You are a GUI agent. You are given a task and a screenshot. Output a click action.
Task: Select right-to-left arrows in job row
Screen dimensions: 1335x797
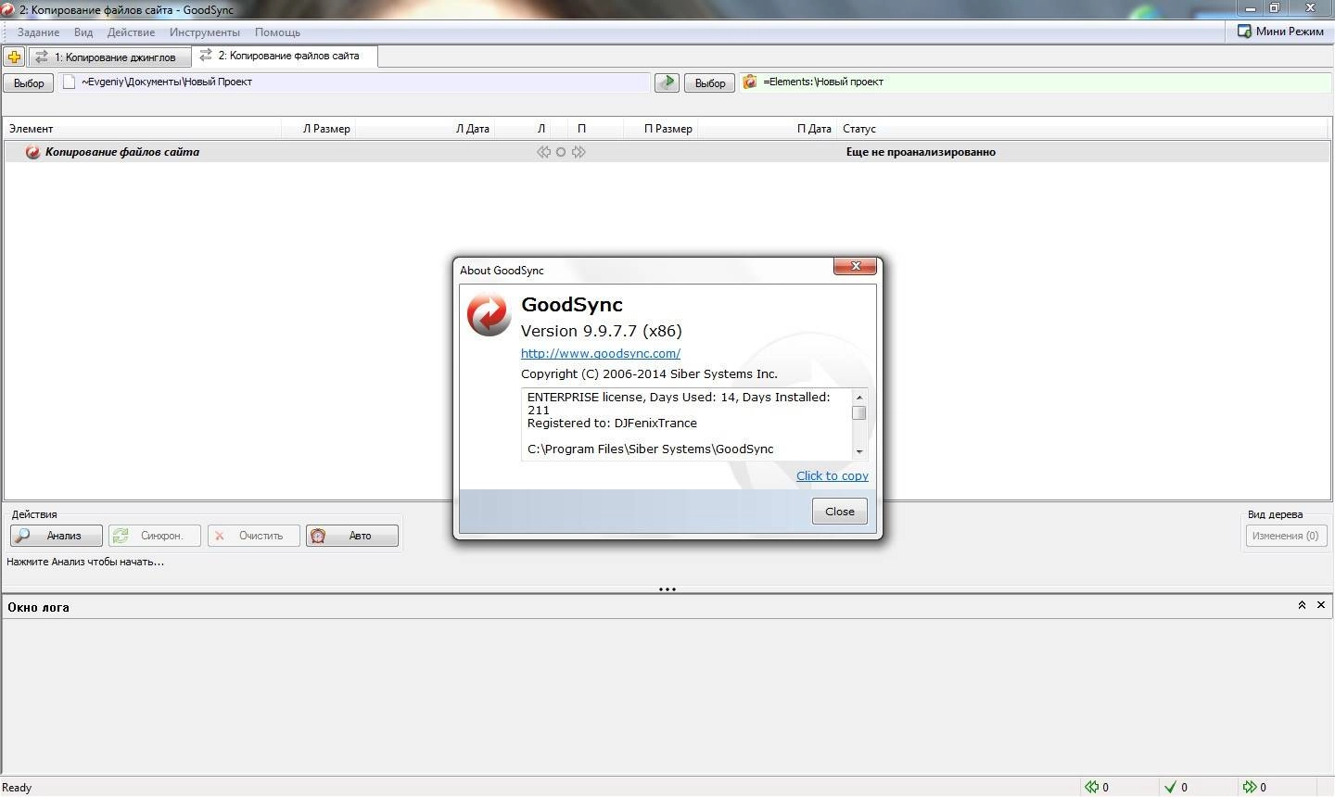(544, 152)
